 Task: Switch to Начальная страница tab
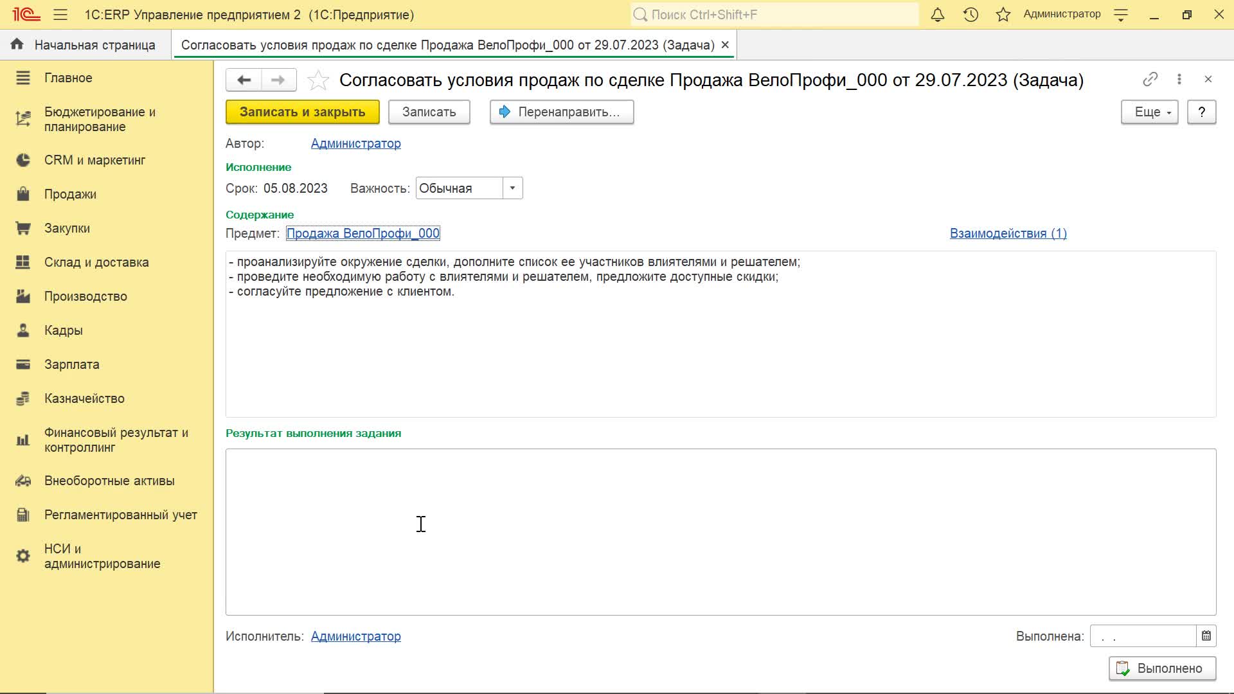[84, 45]
